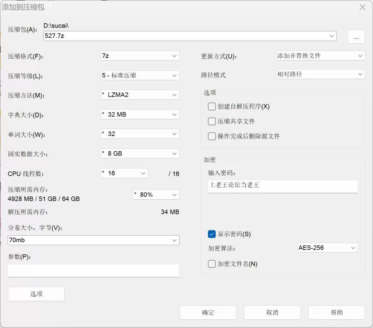Screen dimensions: 373x328
Task: Open the path mode dropdown
Action: point(320,74)
